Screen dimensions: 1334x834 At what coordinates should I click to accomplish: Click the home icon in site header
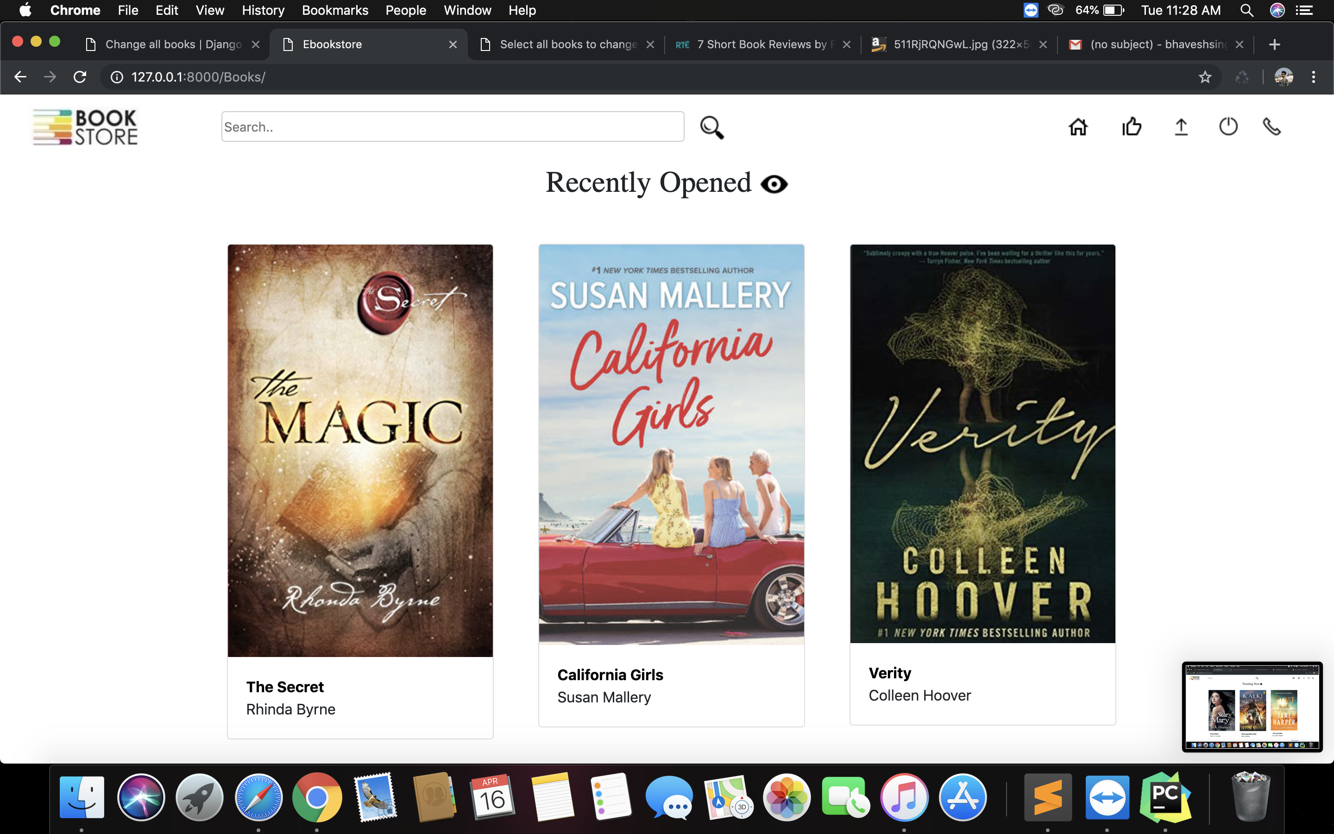(x=1078, y=127)
